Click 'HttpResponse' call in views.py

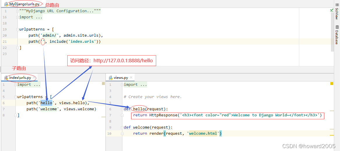point(163,115)
